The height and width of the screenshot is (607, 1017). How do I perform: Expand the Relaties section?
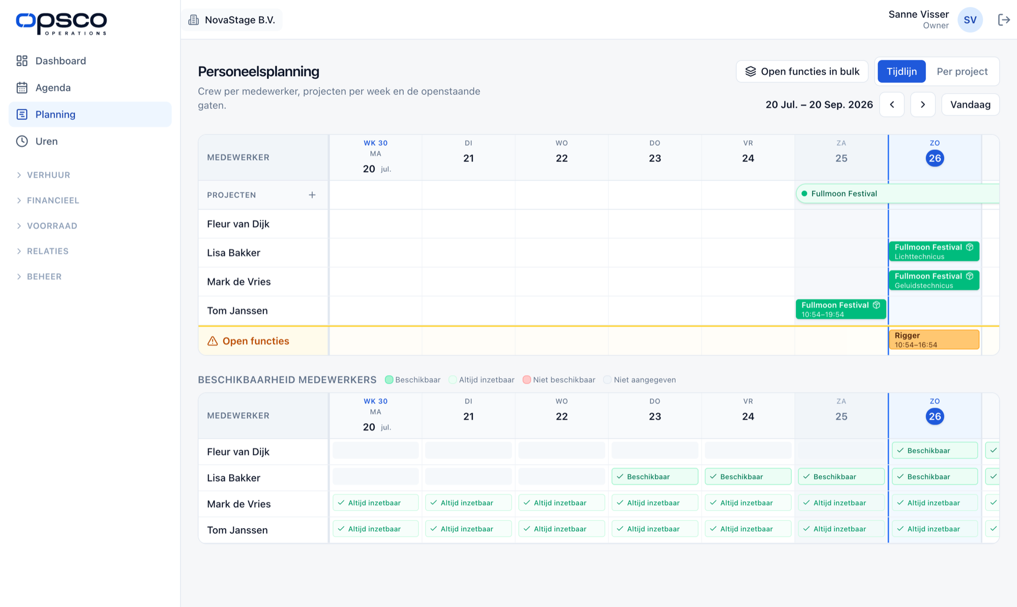(42, 251)
